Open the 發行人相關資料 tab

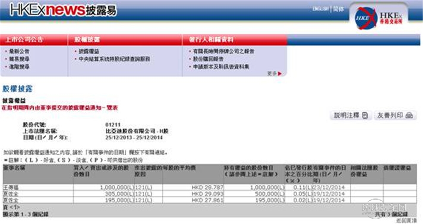(211, 40)
